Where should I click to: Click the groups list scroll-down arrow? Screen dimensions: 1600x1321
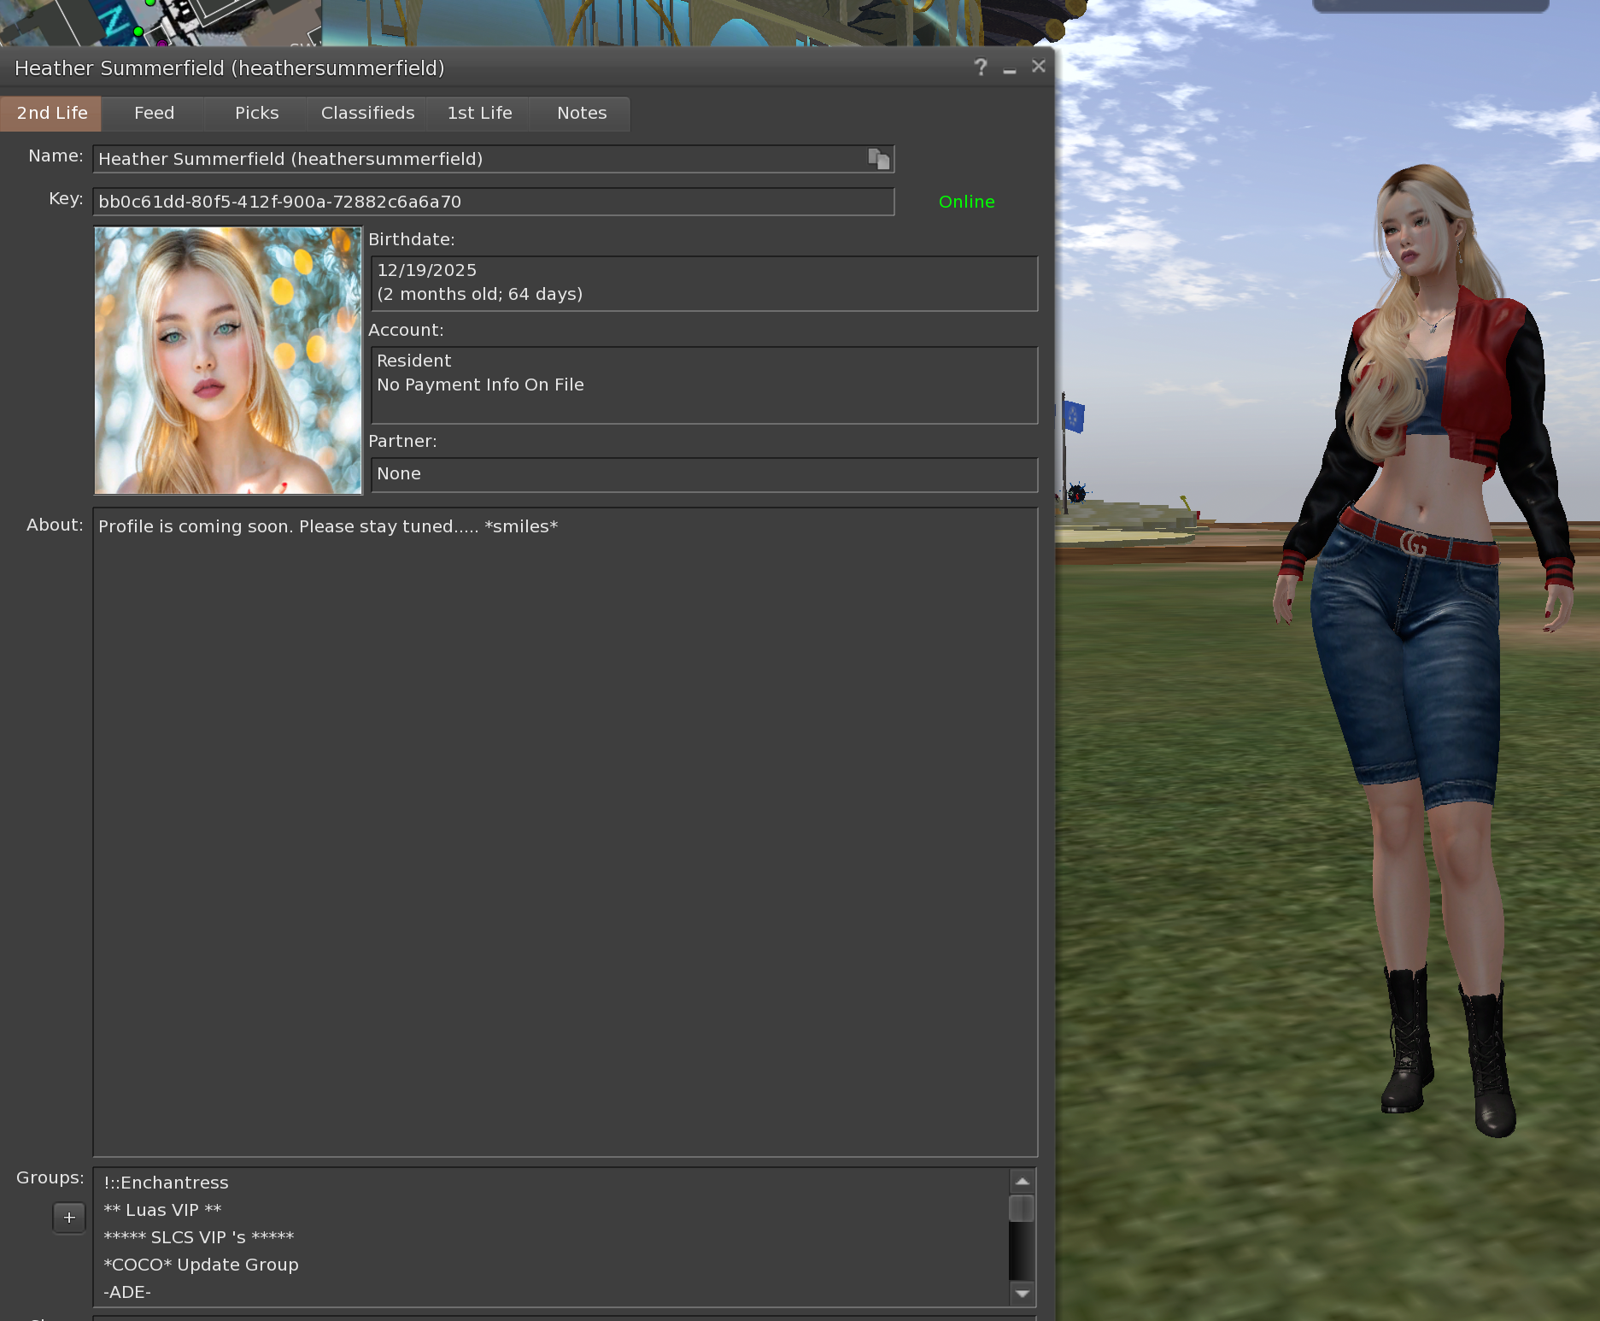[1022, 1294]
